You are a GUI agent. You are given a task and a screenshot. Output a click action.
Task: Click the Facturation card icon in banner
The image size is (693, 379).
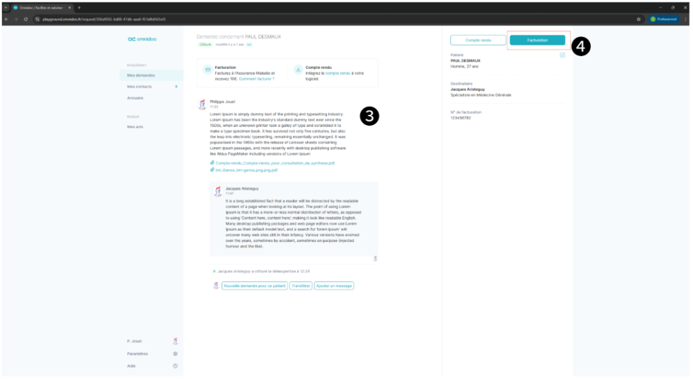208,69
